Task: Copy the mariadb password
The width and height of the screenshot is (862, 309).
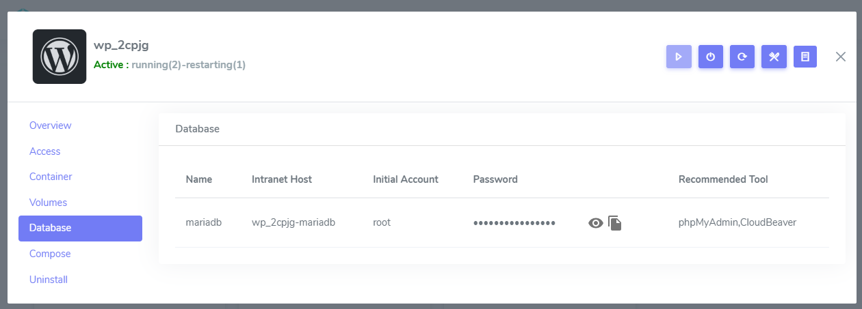Action: [615, 223]
